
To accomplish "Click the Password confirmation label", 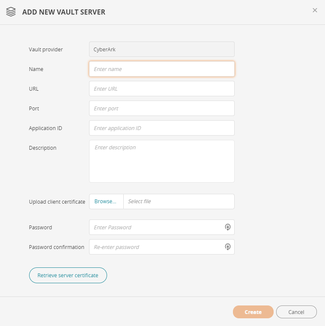I will click(57, 247).
